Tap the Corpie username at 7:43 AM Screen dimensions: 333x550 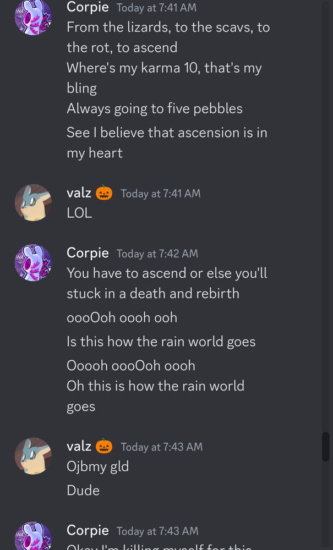pos(88,530)
